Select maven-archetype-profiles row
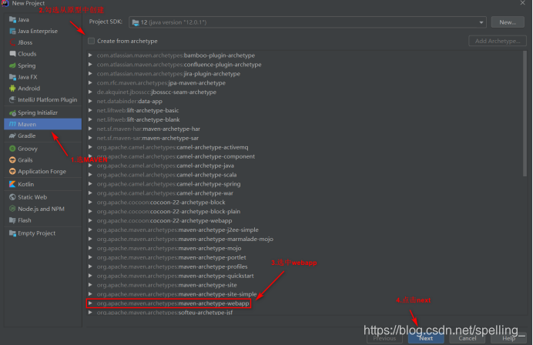The width and height of the screenshot is (533, 345). click(304, 266)
